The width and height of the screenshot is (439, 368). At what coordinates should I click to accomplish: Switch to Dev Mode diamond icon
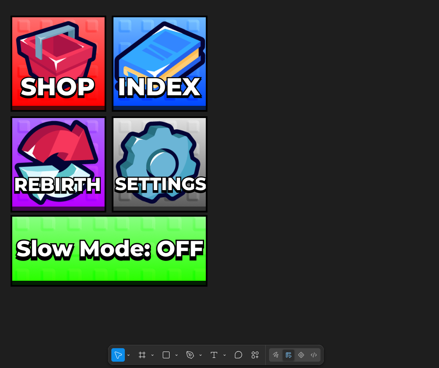(x=301, y=355)
